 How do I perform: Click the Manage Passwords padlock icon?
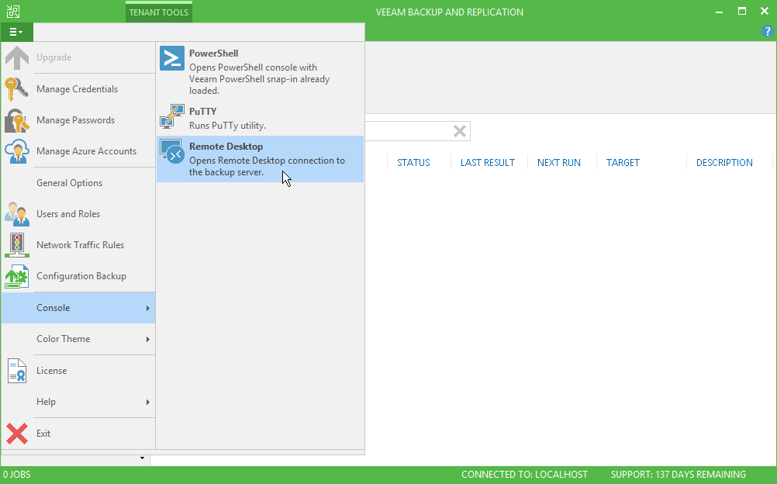click(17, 120)
